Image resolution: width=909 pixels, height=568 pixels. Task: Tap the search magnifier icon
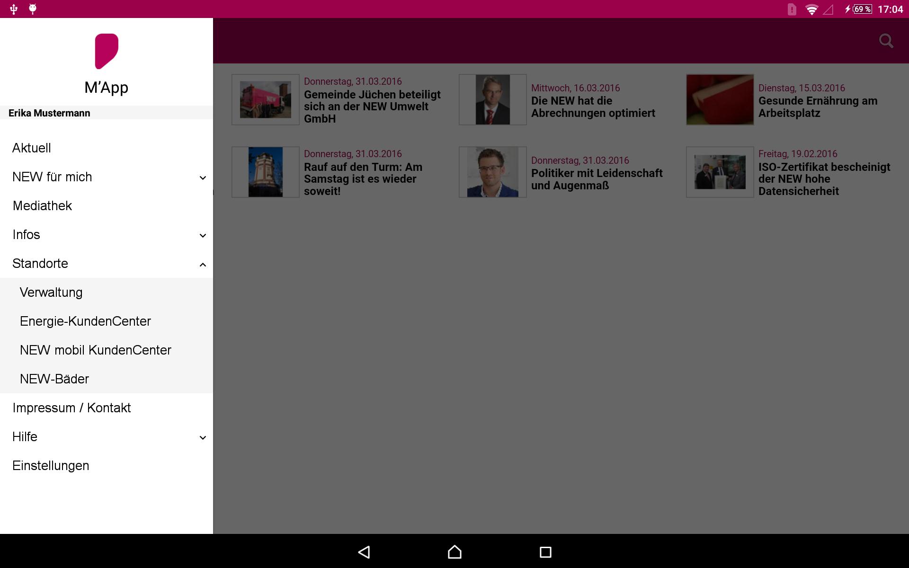[886, 41]
